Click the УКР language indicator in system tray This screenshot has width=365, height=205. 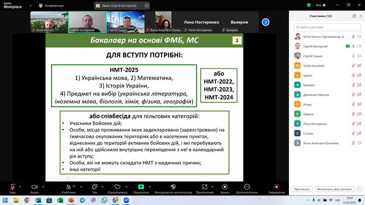point(337,200)
